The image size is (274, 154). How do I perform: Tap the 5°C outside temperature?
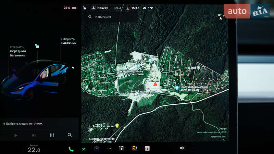(x=150, y=8)
